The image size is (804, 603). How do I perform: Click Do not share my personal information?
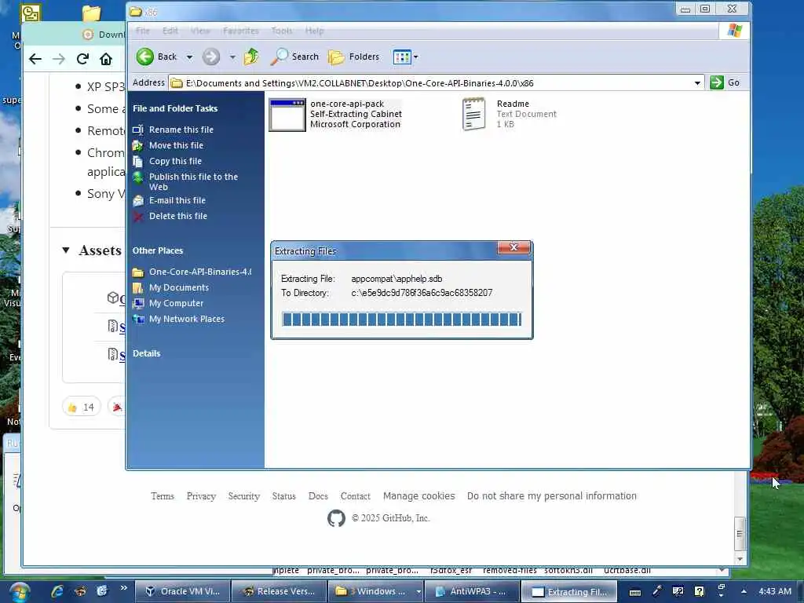click(552, 496)
